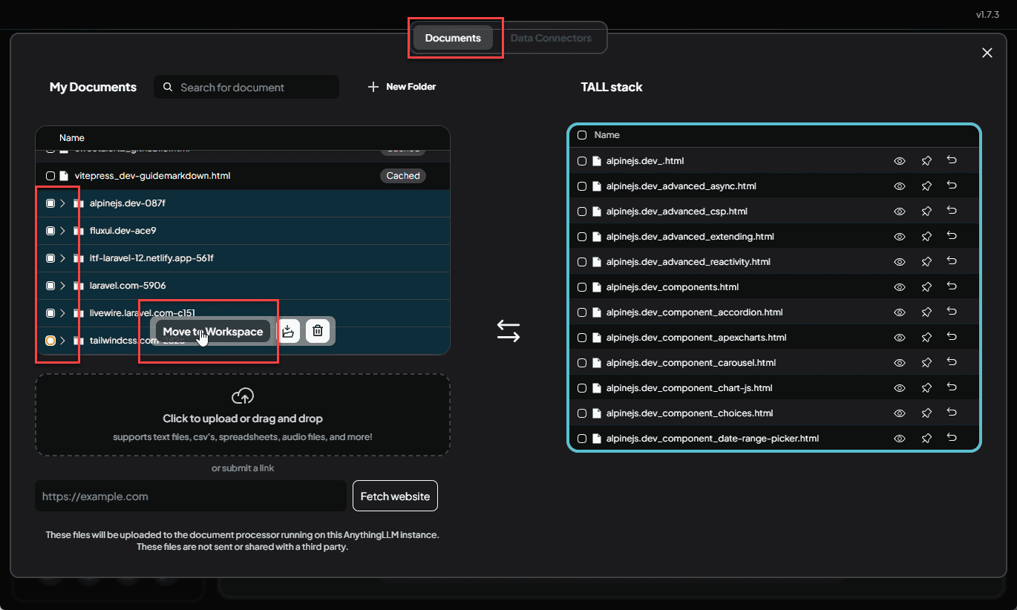Viewport: 1017px width, 610px height.
Task: Check the alpinejs.dev_component_carousel.html checkbox
Action: 582,363
